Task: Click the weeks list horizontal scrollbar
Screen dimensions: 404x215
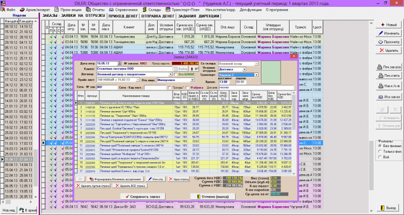Action: pyautogui.click(x=19, y=202)
